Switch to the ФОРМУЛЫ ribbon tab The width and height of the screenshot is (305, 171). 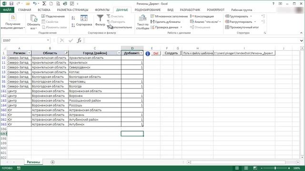point(102,9)
